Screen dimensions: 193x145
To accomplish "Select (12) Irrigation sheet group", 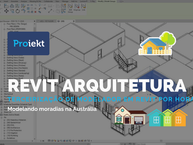I will [x=12, y=133].
